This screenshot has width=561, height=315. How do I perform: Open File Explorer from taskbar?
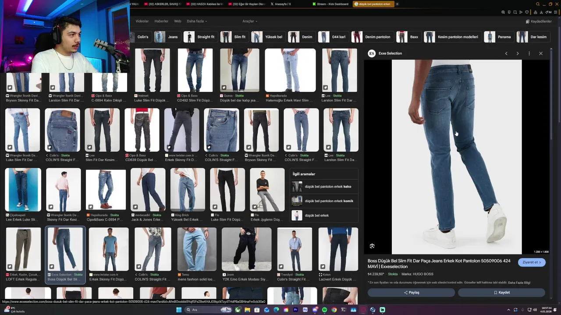pyautogui.click(x=247, y=310)
